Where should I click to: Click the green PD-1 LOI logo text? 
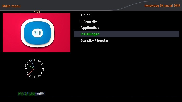tap(27, 94)
